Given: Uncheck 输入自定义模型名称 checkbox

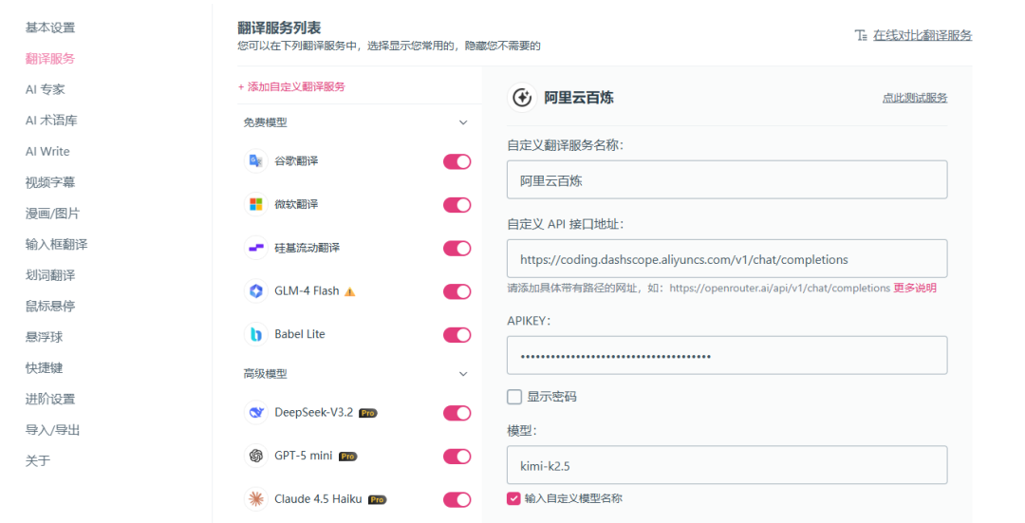Looking at the screenshot, I should coord(514,498).
